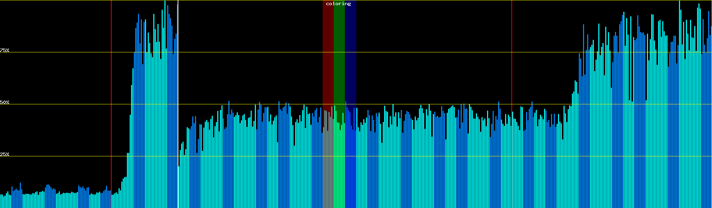Click the "coloring" label at top
This screenshot has width=712, height=208.
338,4
